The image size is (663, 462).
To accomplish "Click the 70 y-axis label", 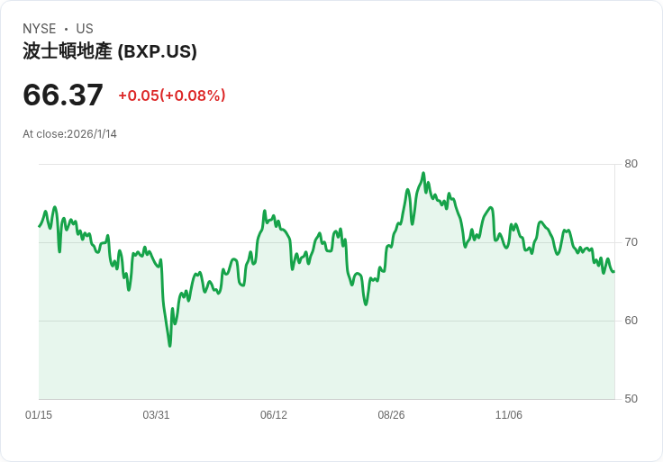I will tap(631, 242).
